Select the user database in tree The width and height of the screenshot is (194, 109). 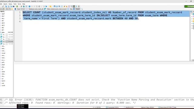pyautogui.click(x=3, y=83)
